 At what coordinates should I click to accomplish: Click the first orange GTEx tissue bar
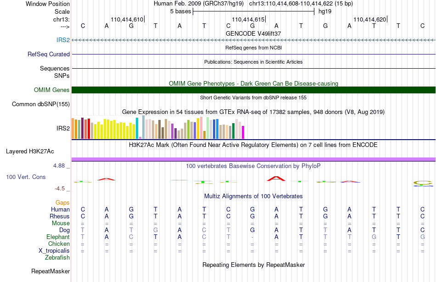[x=73, y=128]
